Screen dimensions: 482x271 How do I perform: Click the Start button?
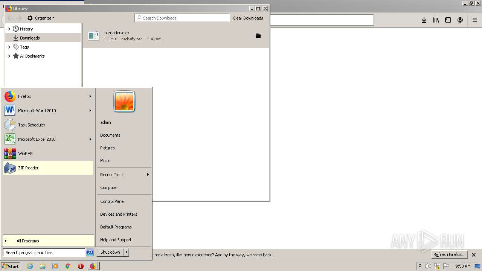pos(11,266)
